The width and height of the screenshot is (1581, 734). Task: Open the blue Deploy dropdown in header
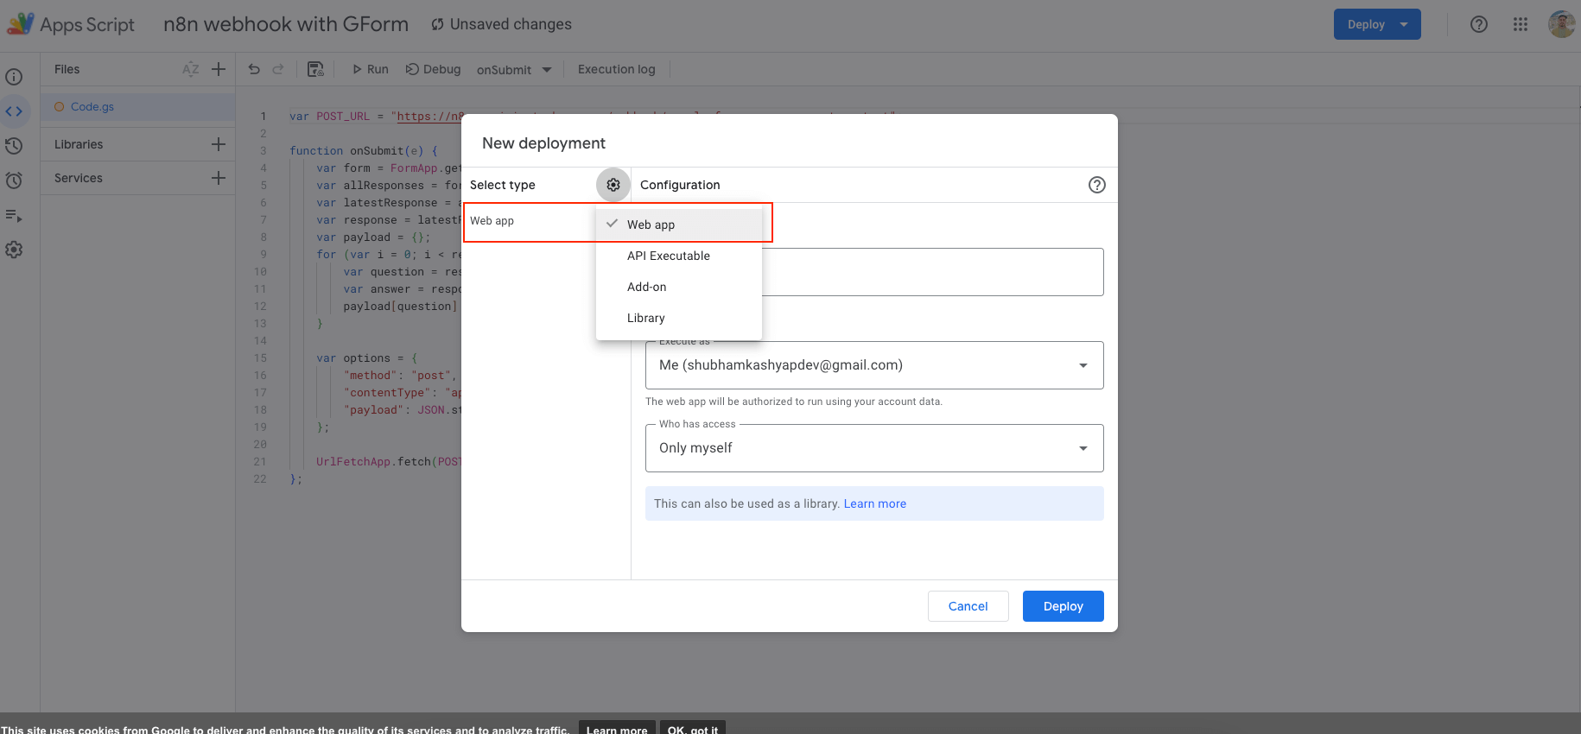[1377, 24]
